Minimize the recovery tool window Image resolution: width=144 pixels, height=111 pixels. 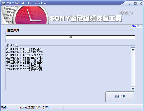[130, 4]
